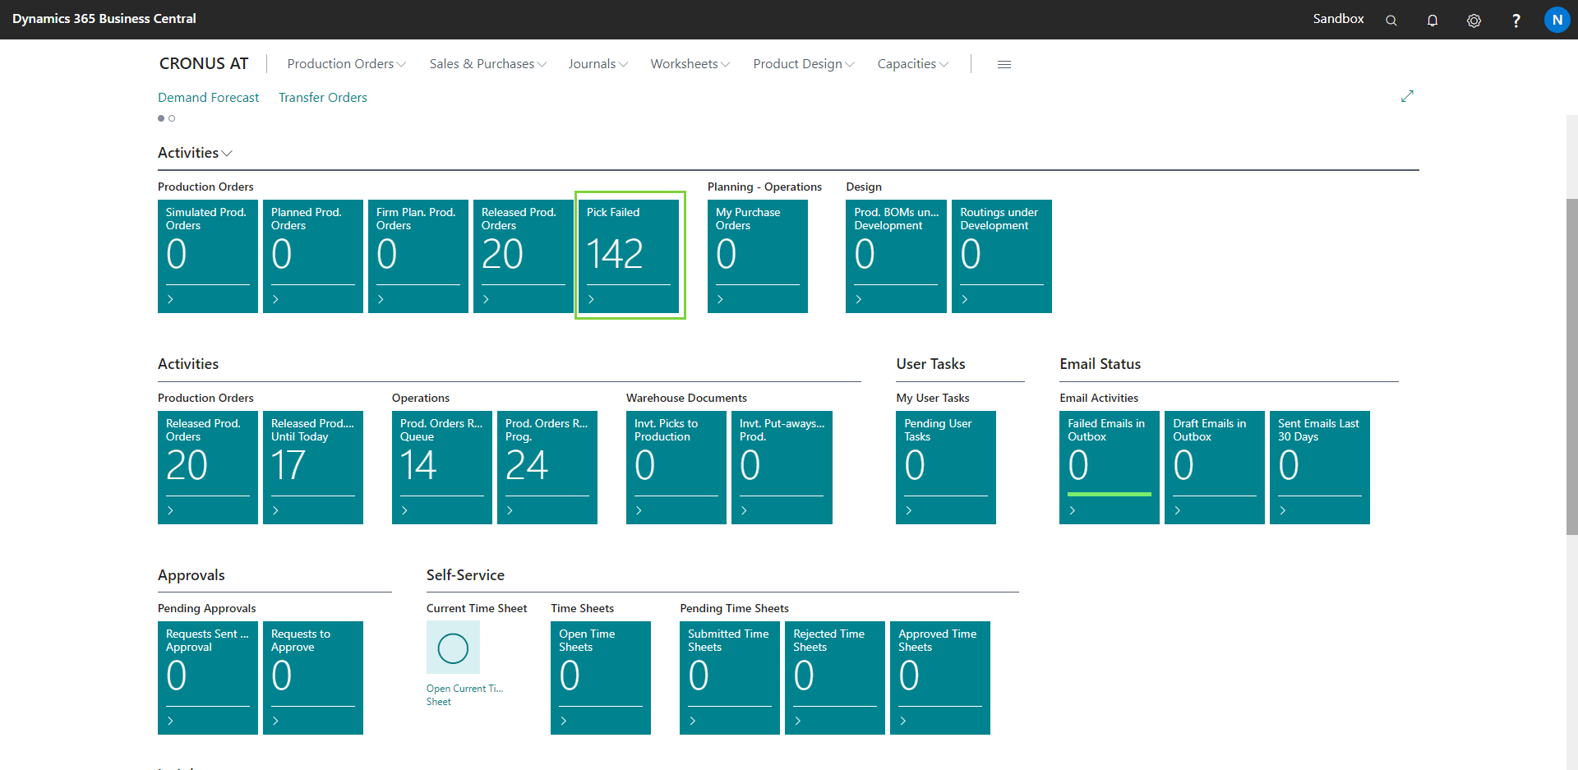The image size is (1578, 770).
Task: Click Open Current Time Sheet caption
Action: [x=464, y=695]
